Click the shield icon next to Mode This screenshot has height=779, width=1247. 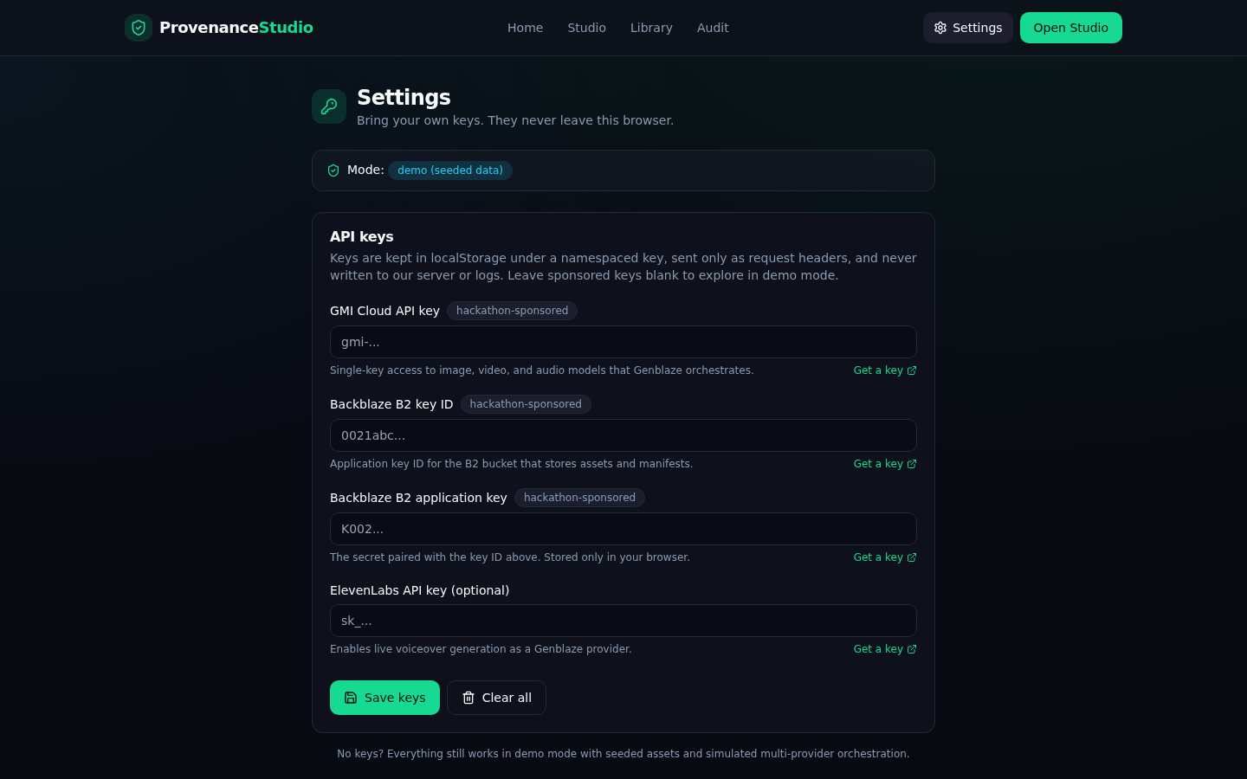click(x=333, y=171)
